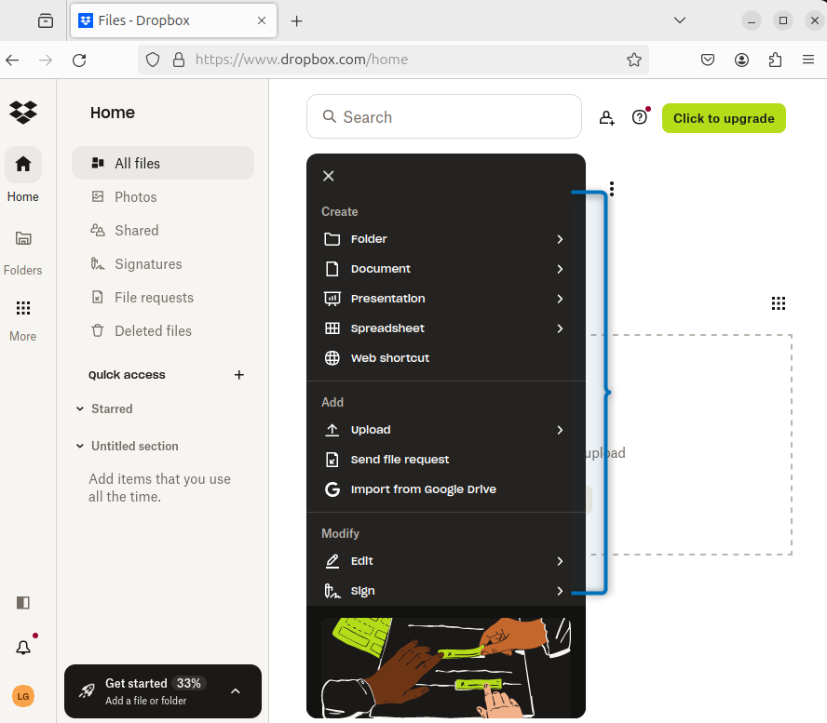
Task: Open the More apps grid icon
Action: [x=23, y=308]
